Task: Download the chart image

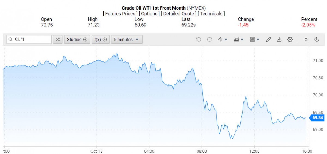Action: coord(279,40)
